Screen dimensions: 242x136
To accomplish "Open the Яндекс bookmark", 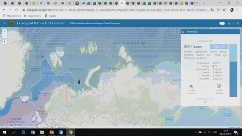I will tap(50, 16).
